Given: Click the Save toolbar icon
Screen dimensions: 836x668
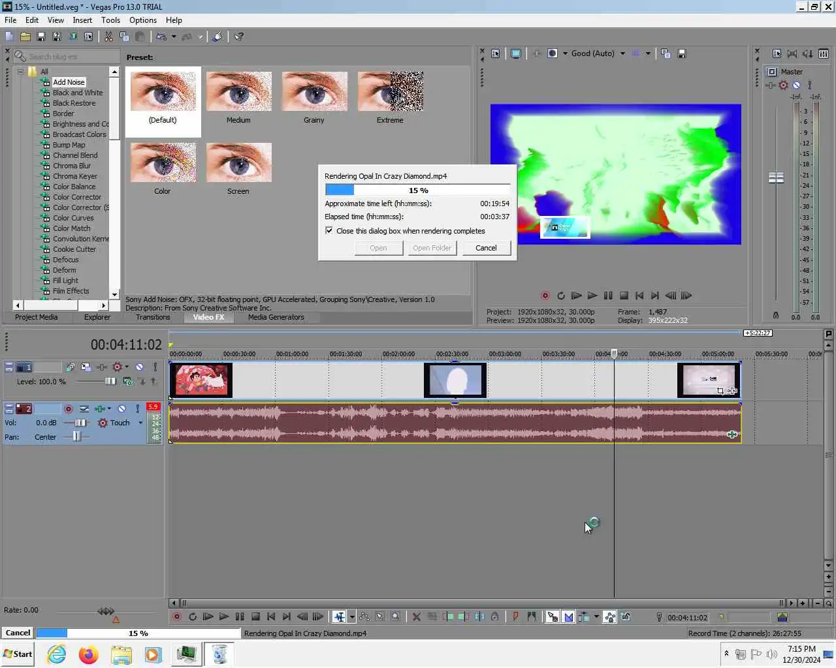Looking at the screenshot, I should (41, 37).
